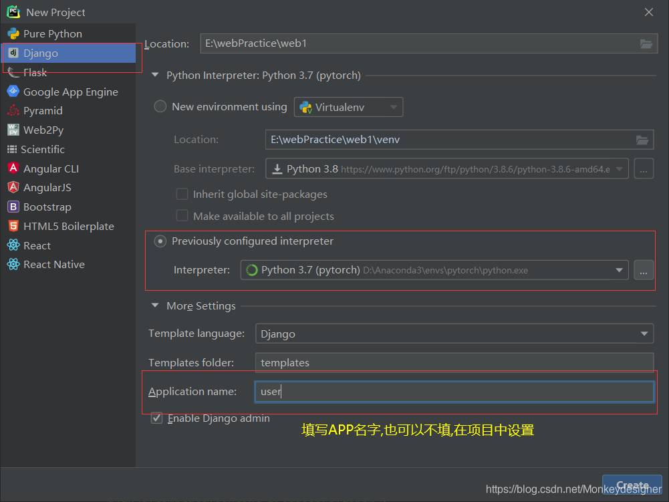Toggle Inherit global site-packages checkbox
Viewport: 669px width, 502px height.
coord(182,195)
